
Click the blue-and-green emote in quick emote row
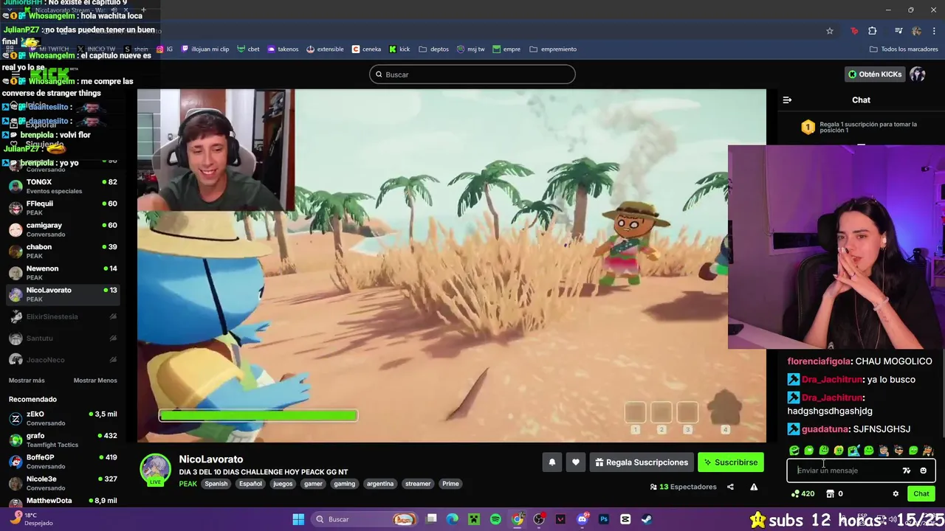(853, 451)
